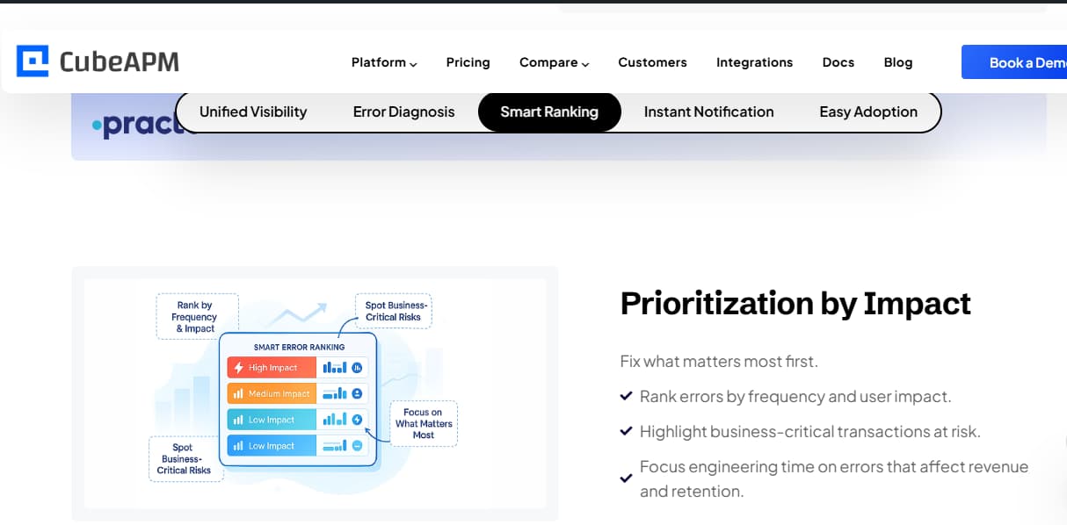Select the Error Diagnosis tab
Image resolution: width=1067 pixels, height=525 pixels.
403,111
